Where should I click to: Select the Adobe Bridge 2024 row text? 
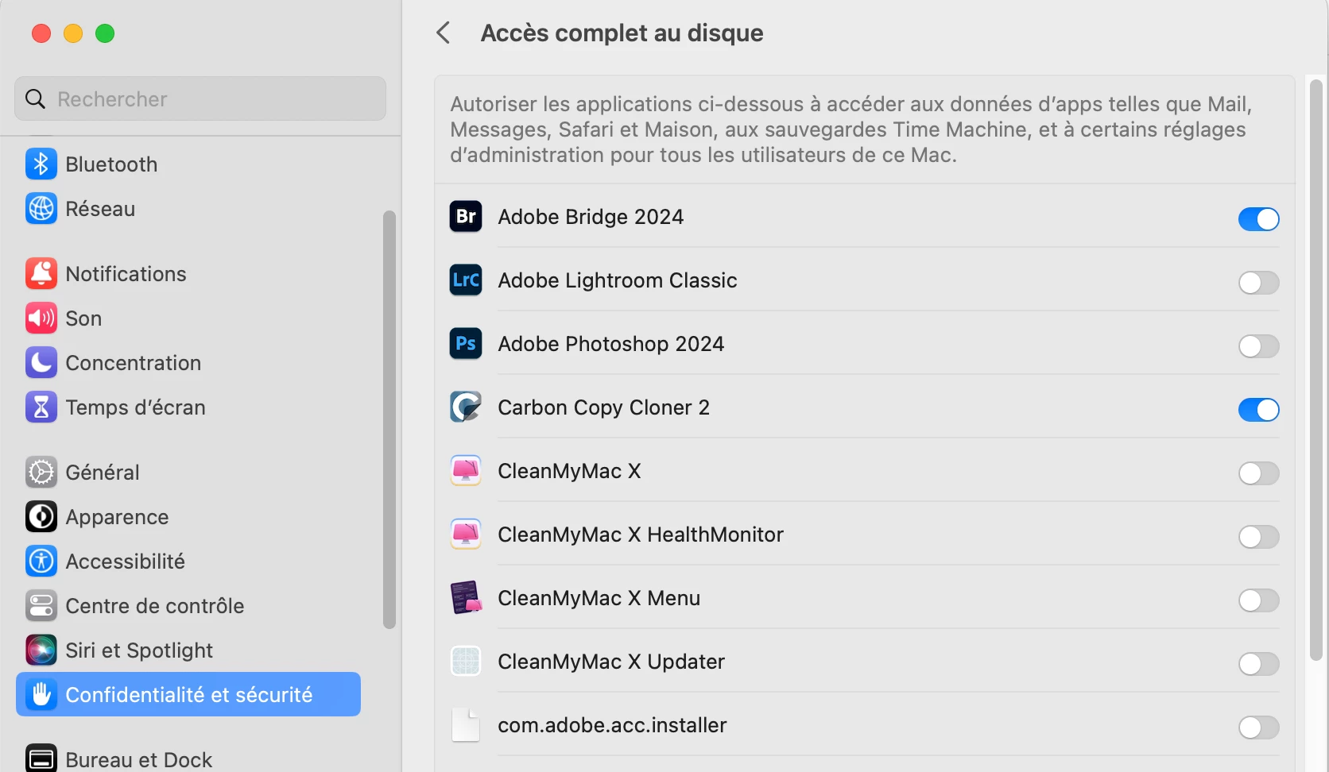click(591, 217)
